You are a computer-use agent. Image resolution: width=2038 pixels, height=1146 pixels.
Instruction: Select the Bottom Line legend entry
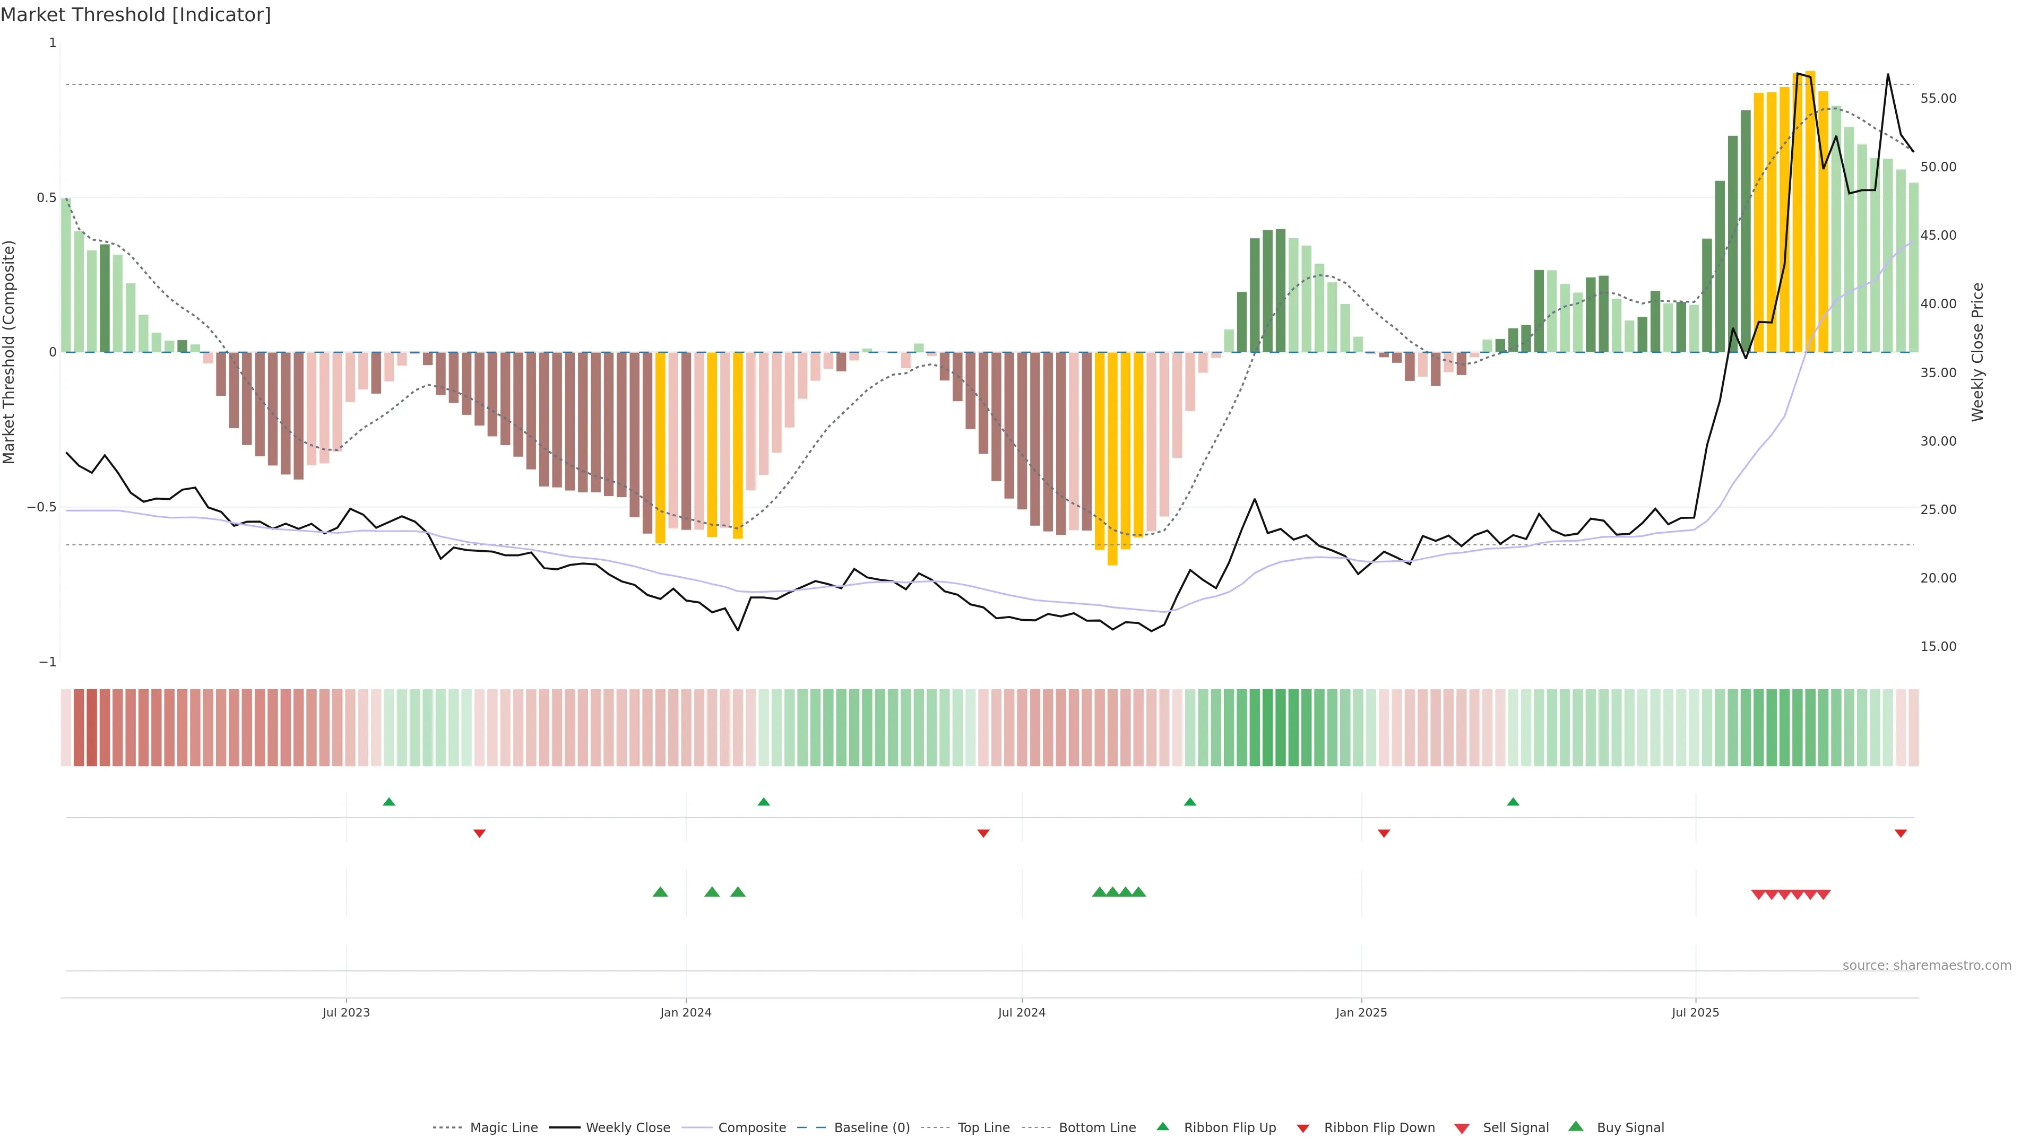1096,1128
